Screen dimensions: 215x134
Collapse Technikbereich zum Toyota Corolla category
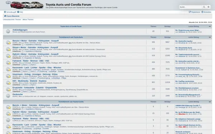[x=210, y=102]
